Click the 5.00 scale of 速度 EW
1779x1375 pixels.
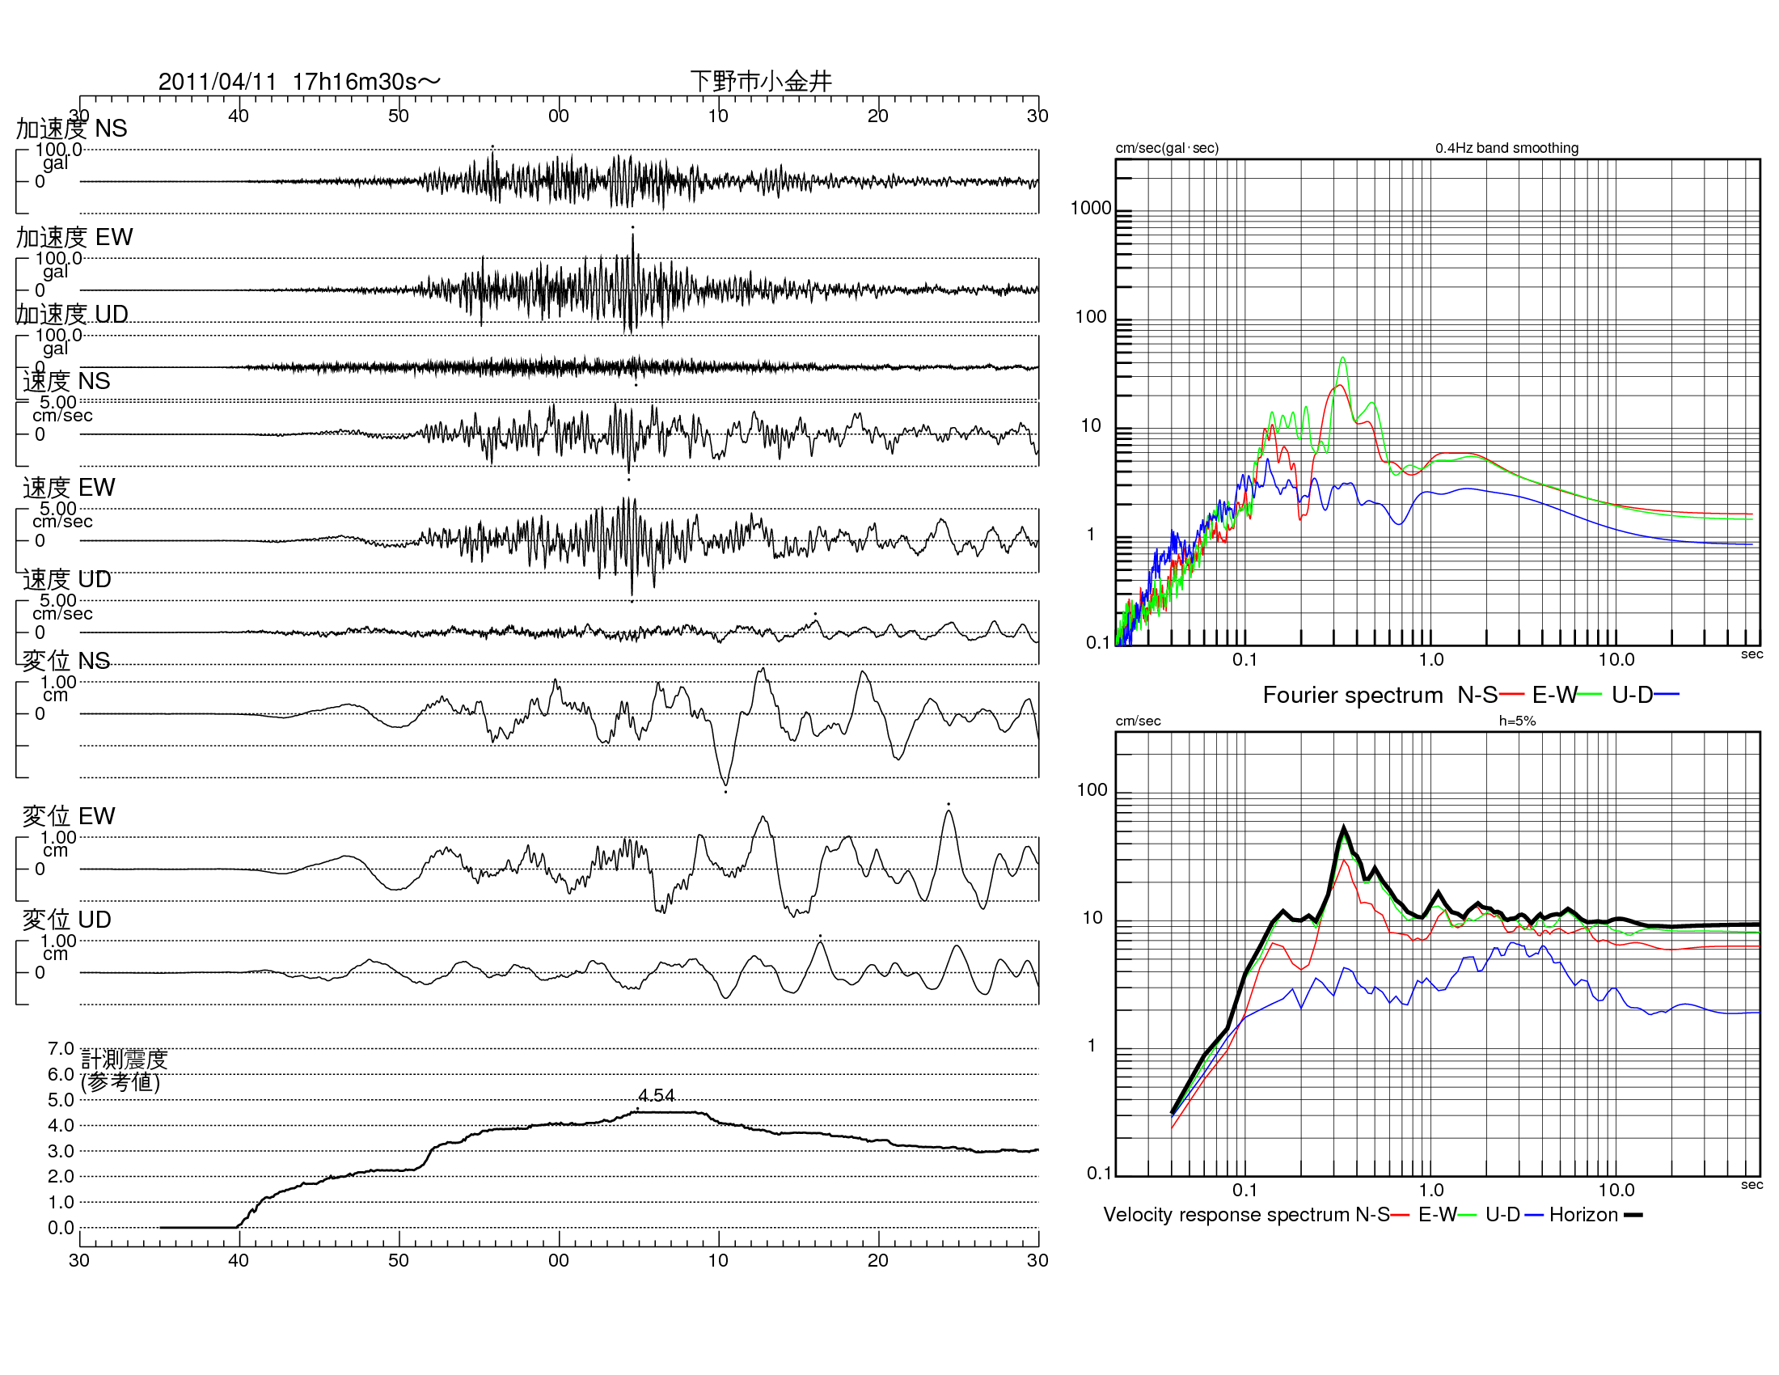click(x=58, y=509)
